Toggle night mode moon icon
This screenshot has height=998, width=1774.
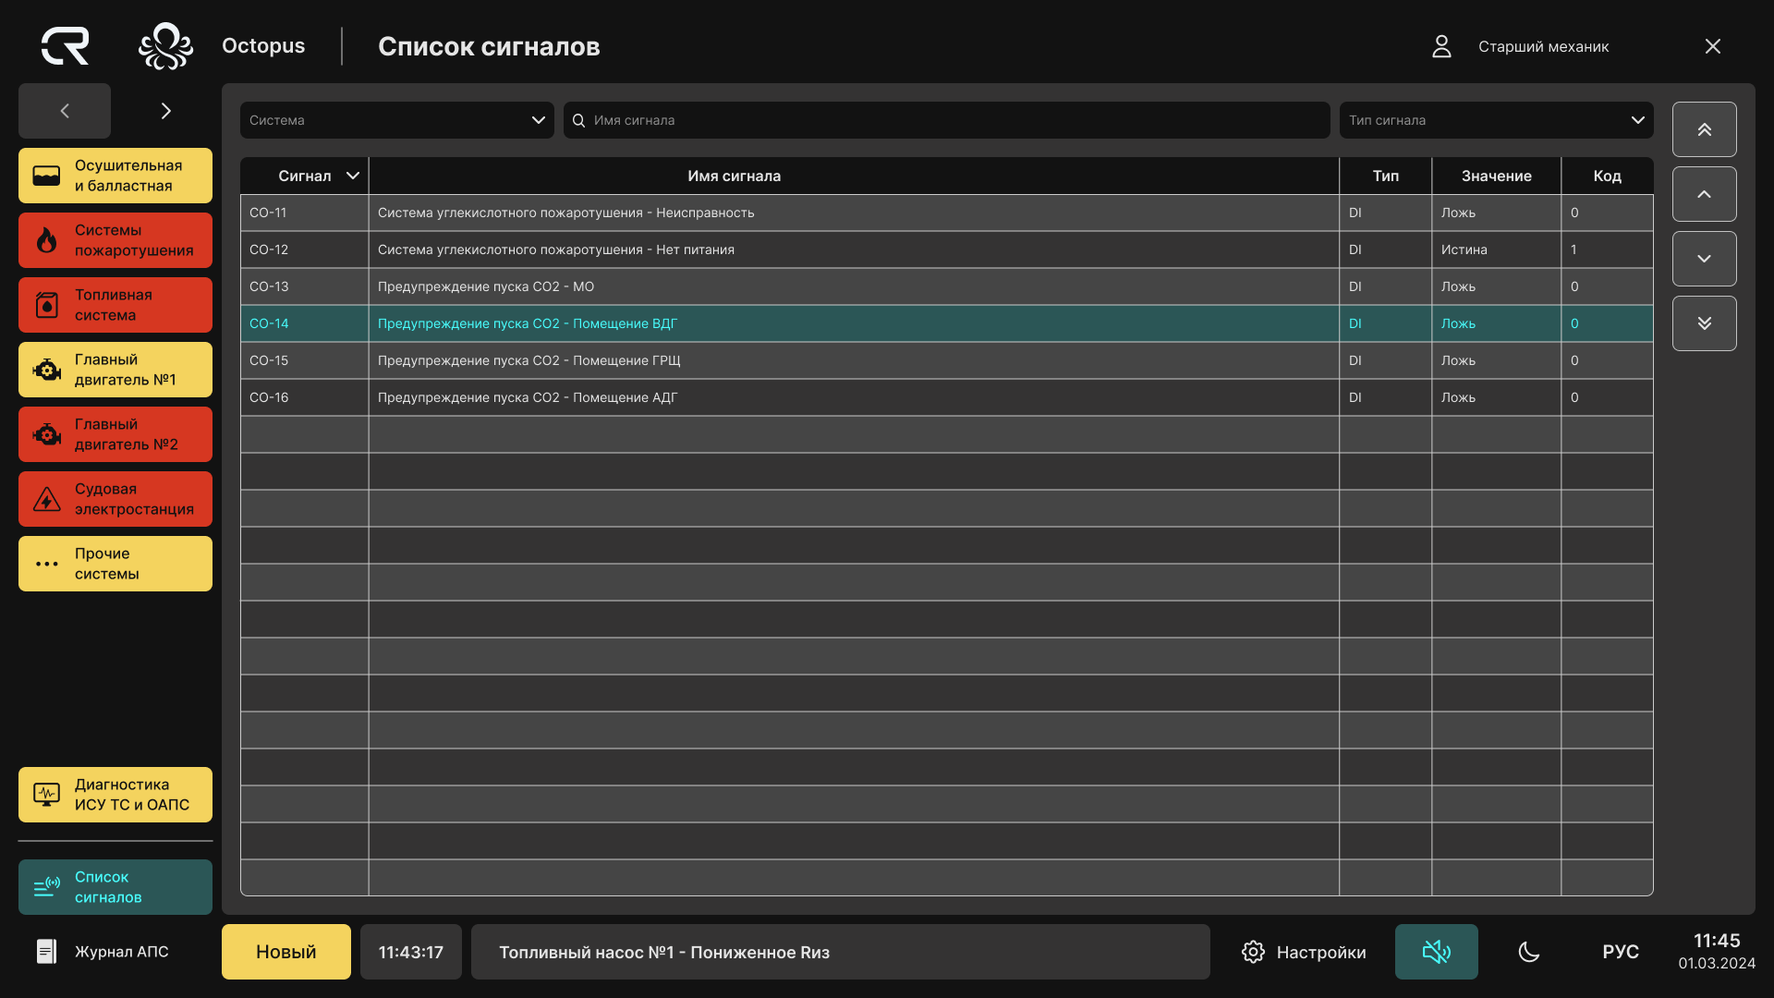(1529, 952)
